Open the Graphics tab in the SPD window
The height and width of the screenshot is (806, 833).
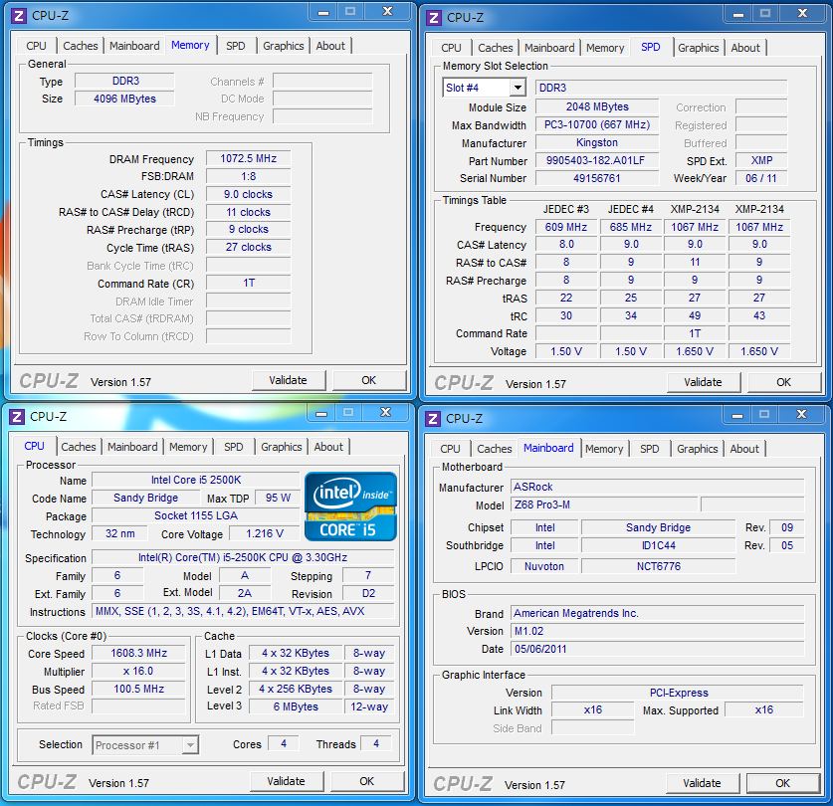698,49
